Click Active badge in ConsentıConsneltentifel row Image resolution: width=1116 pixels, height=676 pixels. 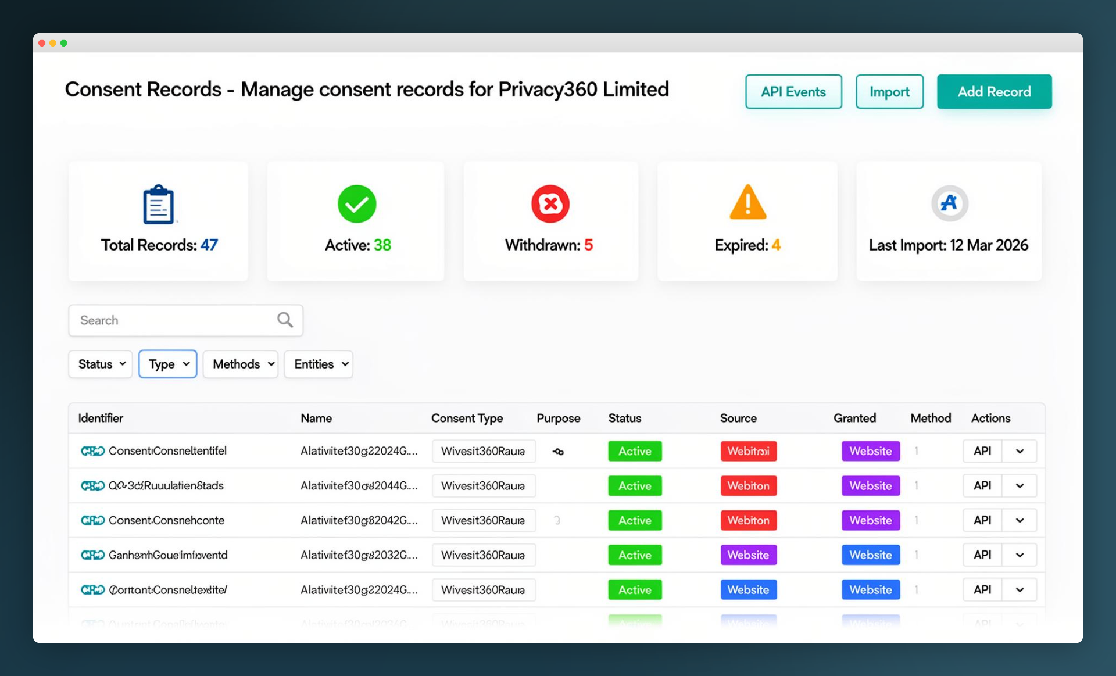pyautogui.click(x=635, y=451)
